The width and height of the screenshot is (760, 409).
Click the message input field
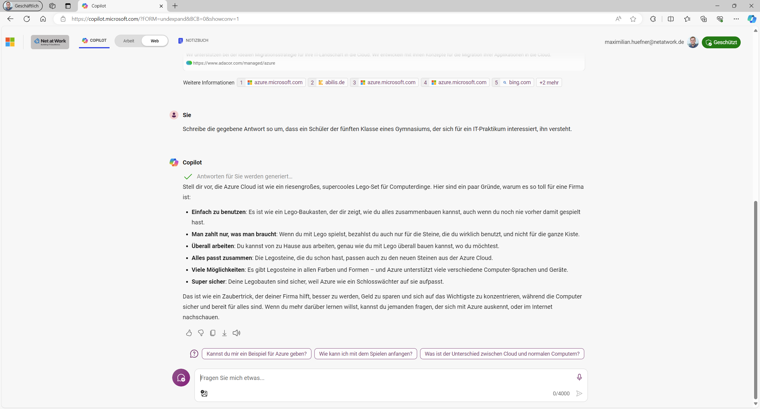pos(391,377)
